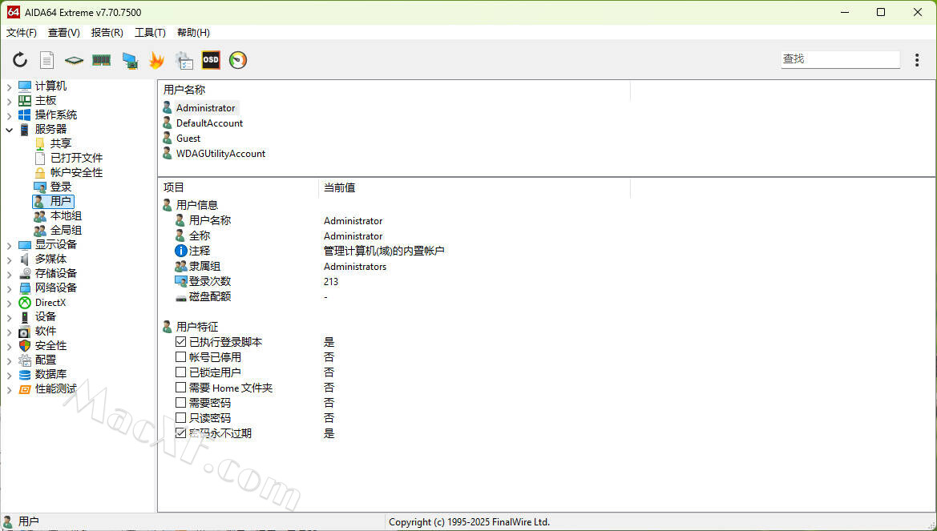Screen dimensions: 937x531
Task: Click the AIDA64 app icon in title bar
Action: point(13,12)
